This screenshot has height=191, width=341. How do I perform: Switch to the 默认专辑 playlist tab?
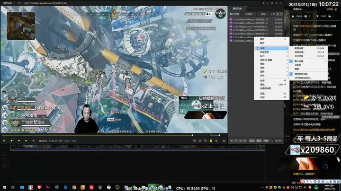pos(234,14)
